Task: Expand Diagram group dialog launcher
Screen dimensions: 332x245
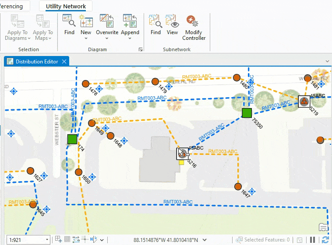Action: pos(141,49)
